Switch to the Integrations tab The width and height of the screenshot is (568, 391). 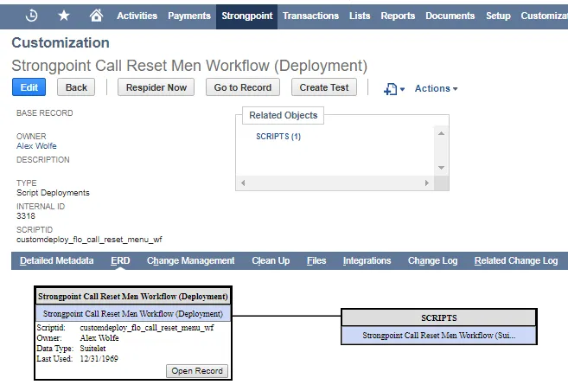point(367,261)
